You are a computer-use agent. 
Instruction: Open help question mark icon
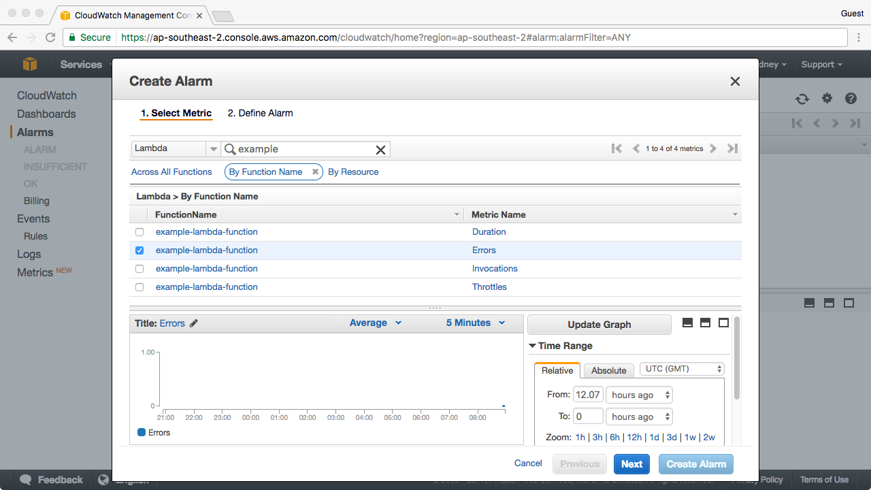pos(851,99)
